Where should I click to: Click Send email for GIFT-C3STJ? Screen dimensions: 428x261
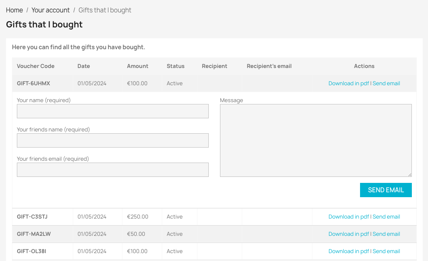(x=386, y=217)
